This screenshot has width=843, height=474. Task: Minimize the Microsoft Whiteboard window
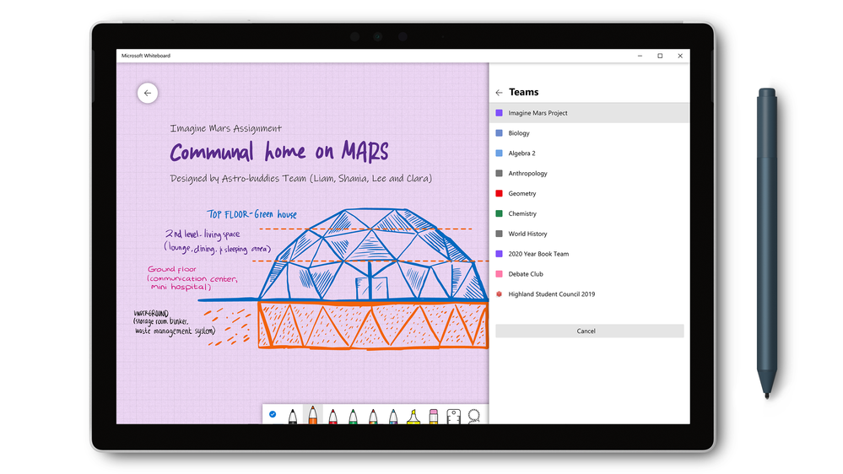[640, 56]
